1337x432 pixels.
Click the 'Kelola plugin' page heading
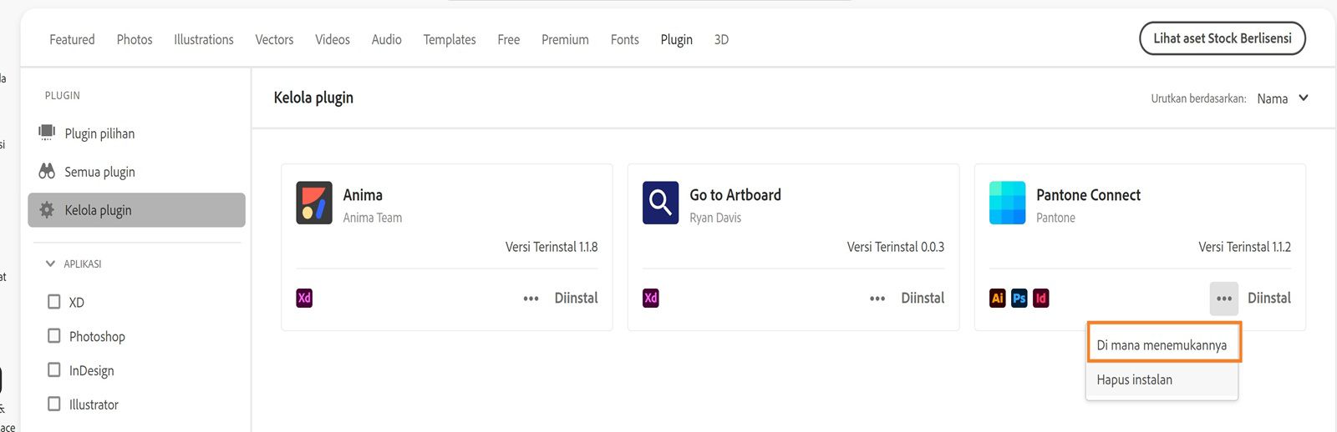pyautogui.click(x=313, y=98)
